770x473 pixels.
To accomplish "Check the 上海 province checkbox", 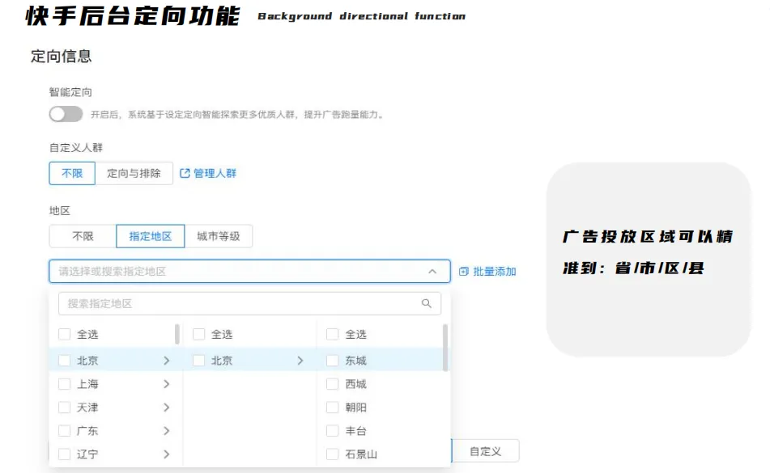I will tap(64, 383).
